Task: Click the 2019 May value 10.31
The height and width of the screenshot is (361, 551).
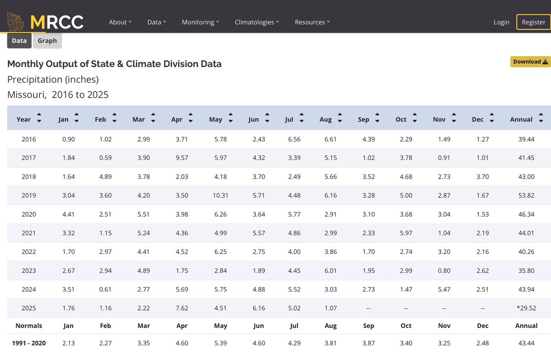Action: 219,195
